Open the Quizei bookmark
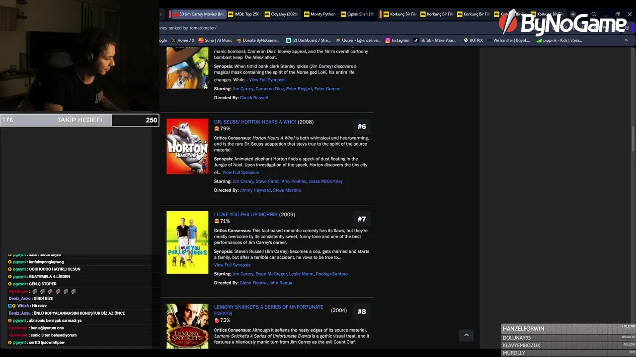Viewport: 636px width, 357px height. pyautogui.click(x=358, y=40)
